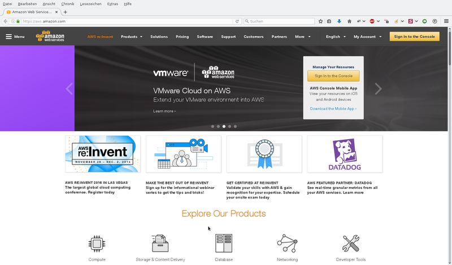Viewport: 452px width, 265px height.
Task: Click Download the Mobile App link
Action: [333, 109]
